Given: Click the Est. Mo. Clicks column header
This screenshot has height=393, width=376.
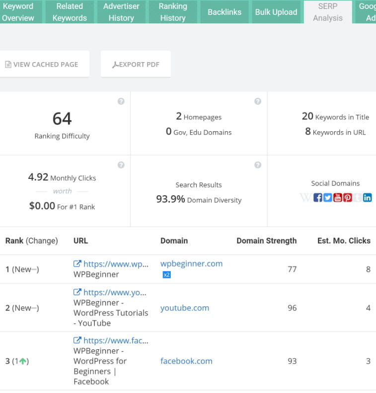Looking at the screenshot, I should tap(344, 240).
